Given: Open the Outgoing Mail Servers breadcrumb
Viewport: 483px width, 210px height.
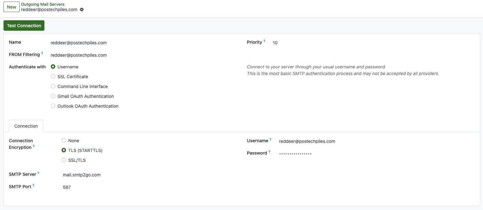Looking at the screenshot, I should pos(43,4).
